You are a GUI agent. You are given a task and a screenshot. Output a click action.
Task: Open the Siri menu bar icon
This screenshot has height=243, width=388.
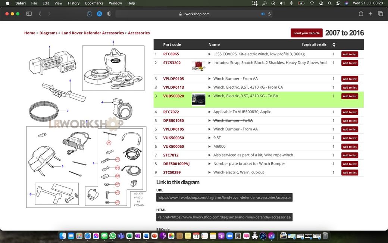347,3
